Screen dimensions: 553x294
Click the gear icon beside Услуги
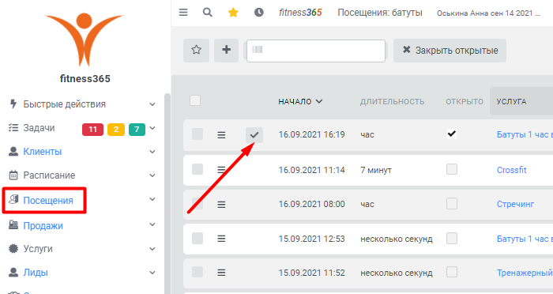pos(13,249)
